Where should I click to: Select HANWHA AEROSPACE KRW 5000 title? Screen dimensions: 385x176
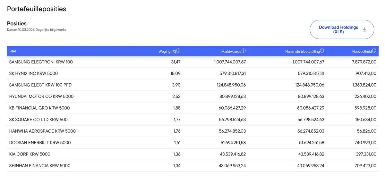tap(42, 131)
